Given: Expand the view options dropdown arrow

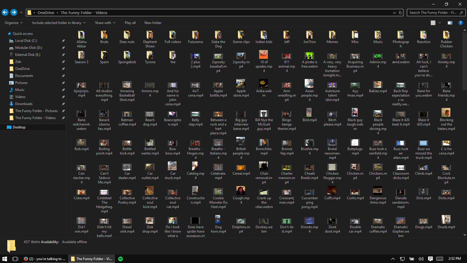Looking at the screenshot, I should 440,23.
